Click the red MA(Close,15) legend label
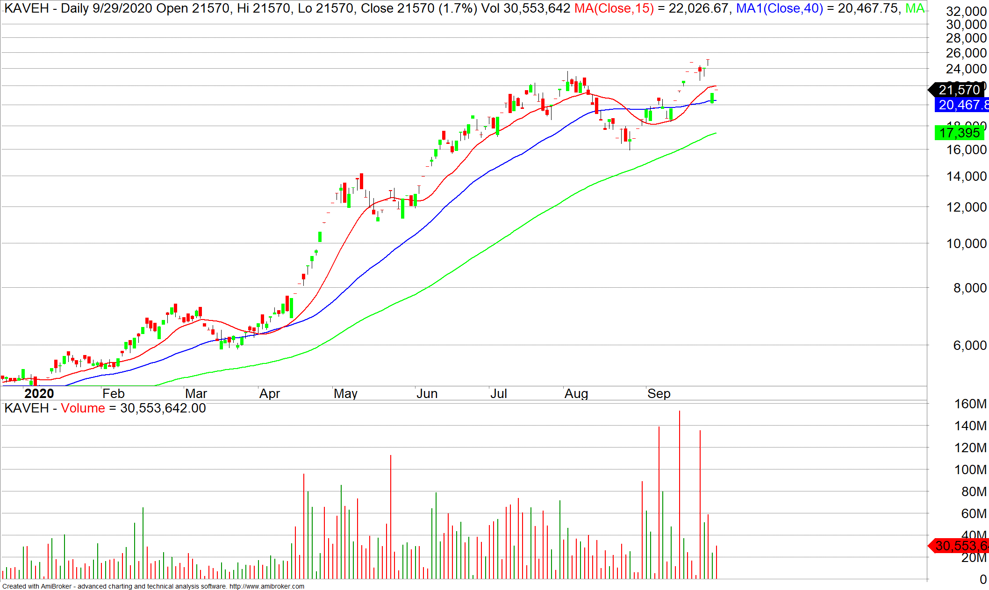 tap(614, 8)
